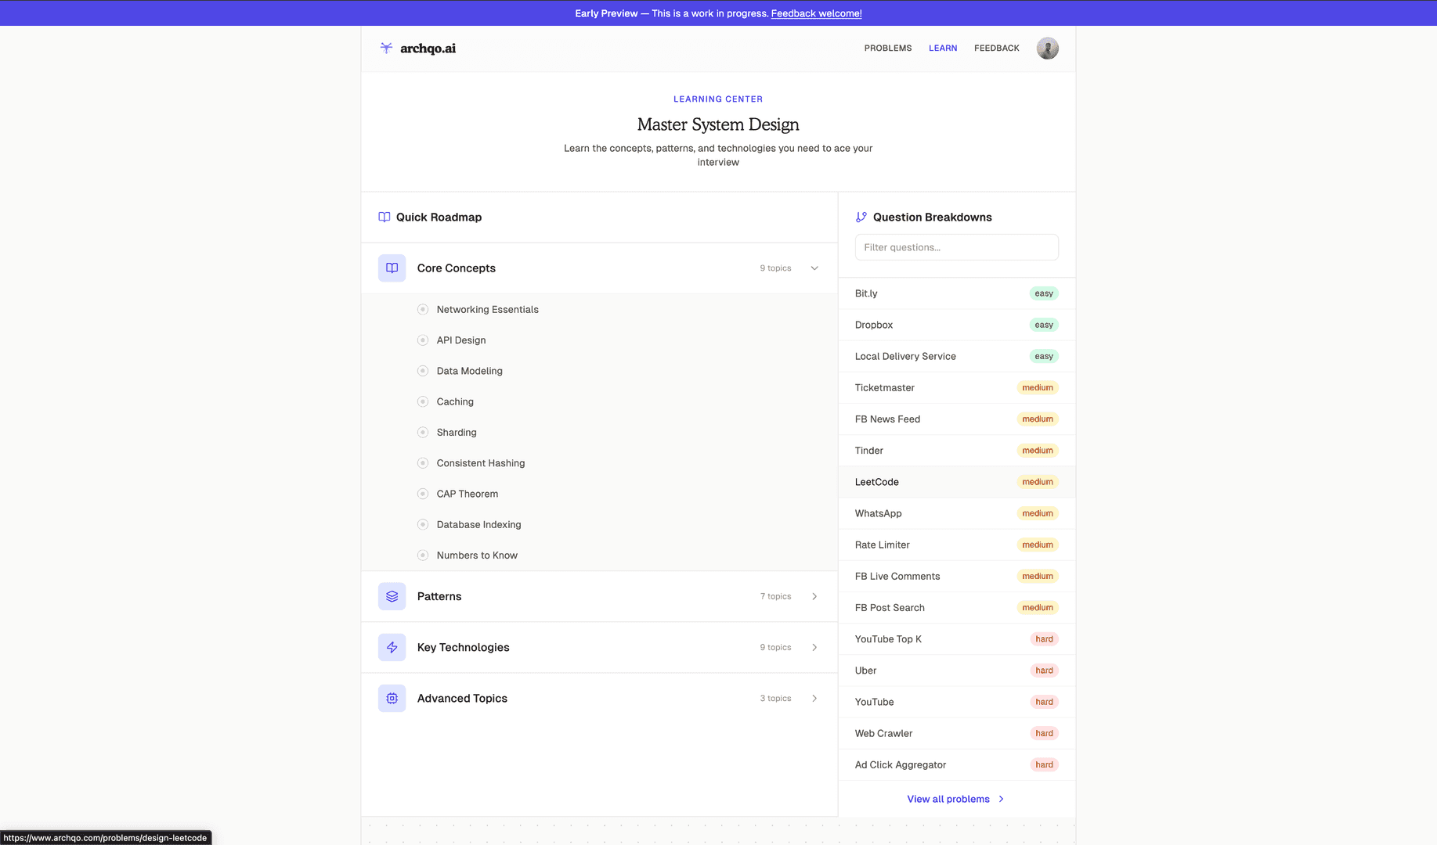This screenshot has height=845, width=1437.
Task: Expand the Key Technologies section chevron
Action: coord(814,647)
